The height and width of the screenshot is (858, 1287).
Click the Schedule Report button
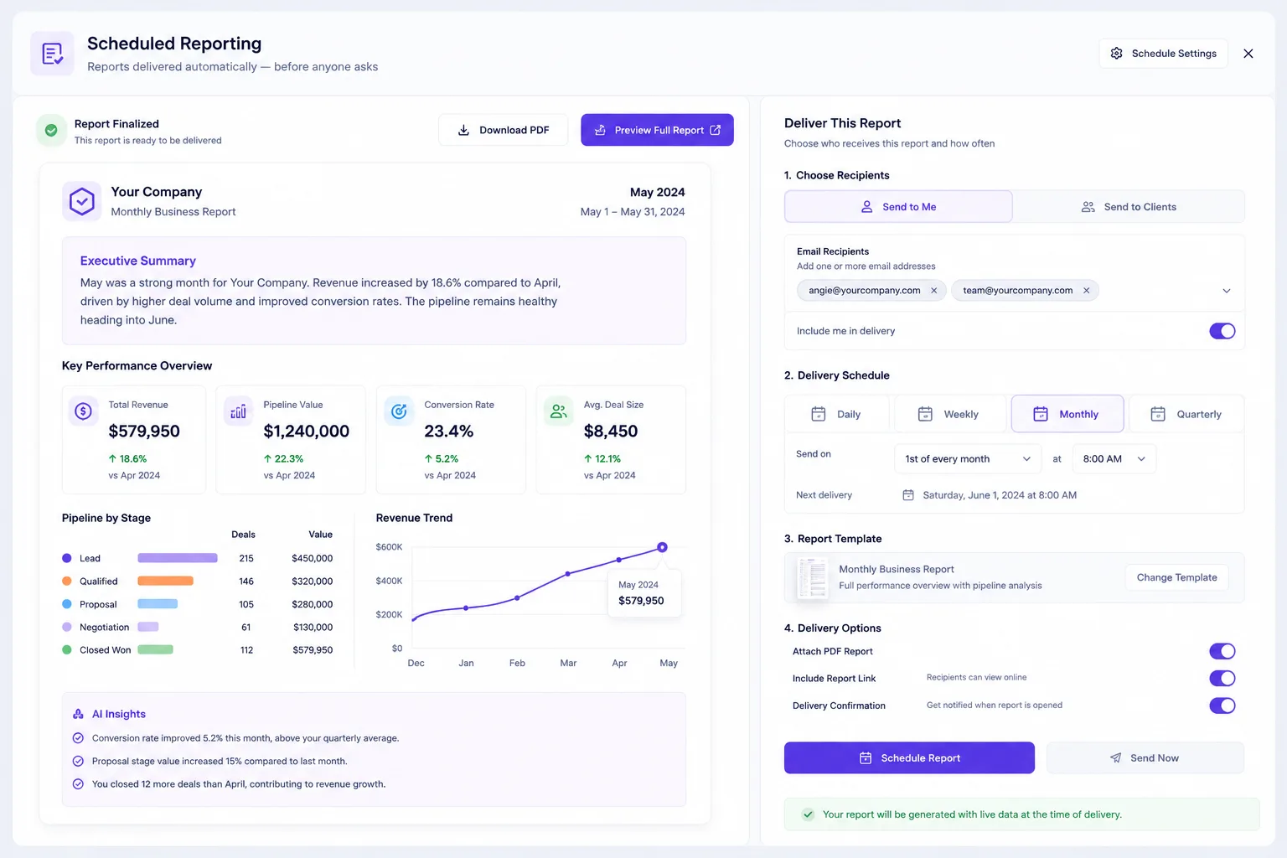[x=909, y=757]
